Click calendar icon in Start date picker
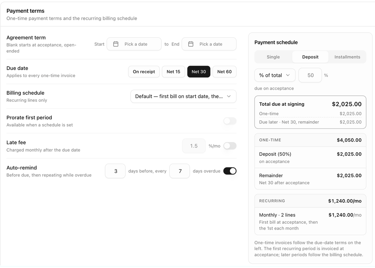 116,44
